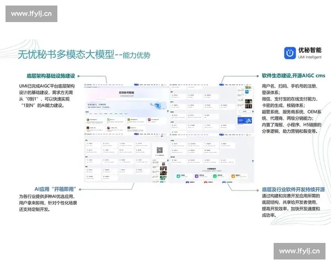The image size is (331, 265).
Task: Click the blue pill button in the top-left screenshot navbar
Action: [x=136, y=84]
